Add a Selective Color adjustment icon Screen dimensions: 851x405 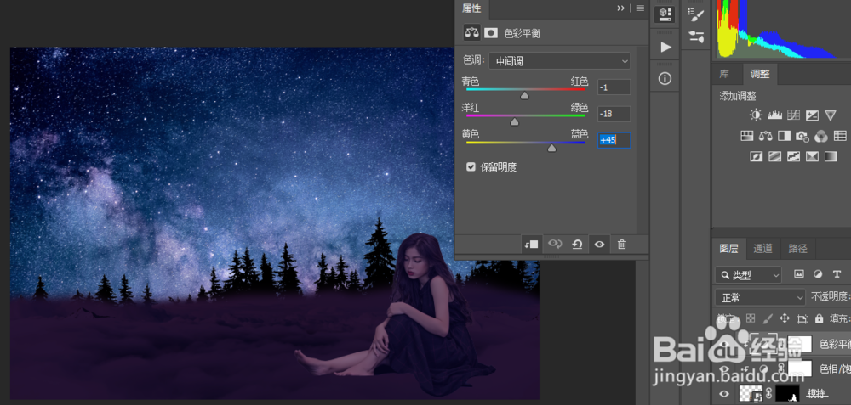point(812,156)
